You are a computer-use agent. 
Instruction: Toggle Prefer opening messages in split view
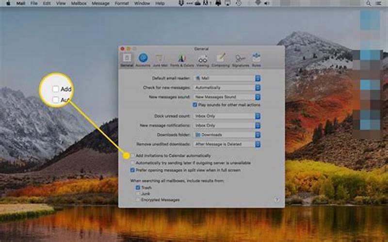(132, 170)
